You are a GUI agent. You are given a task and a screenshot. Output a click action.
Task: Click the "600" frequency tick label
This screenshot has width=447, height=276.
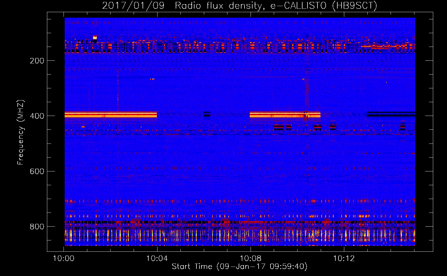37,171
